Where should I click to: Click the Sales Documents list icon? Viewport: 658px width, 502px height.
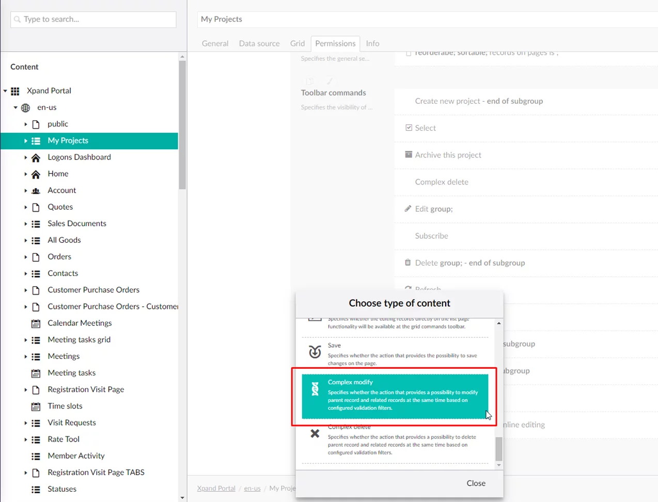tap(36, 224)
